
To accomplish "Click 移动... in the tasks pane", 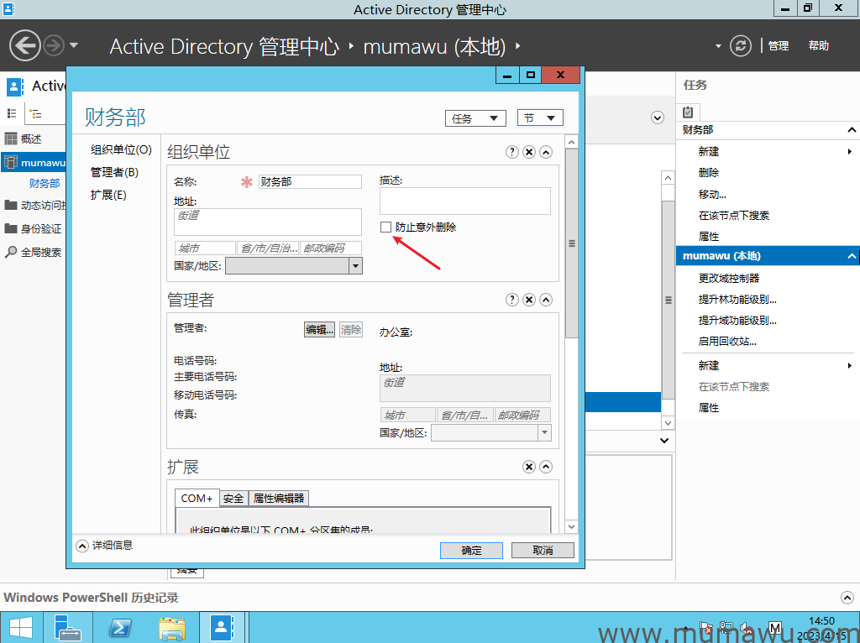I will click(712, 194).
